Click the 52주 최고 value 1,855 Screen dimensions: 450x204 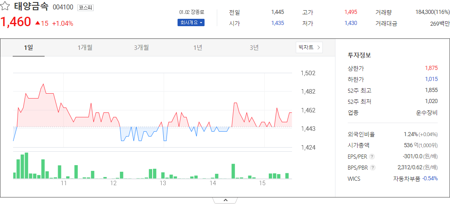tap(431, 90)
